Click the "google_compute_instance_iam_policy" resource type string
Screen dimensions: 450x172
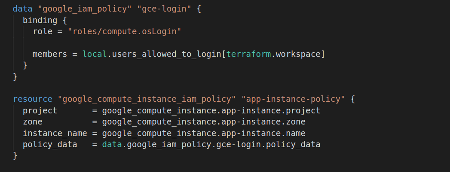[146, 99]
